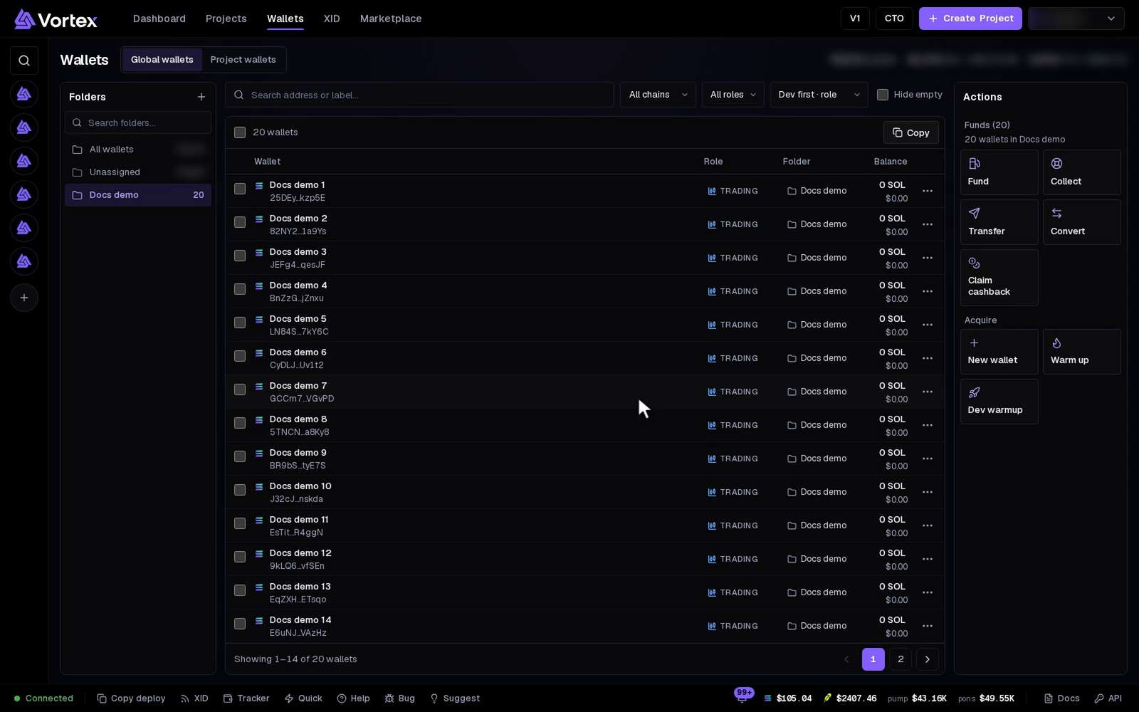The image size is (1139, 712).
Task: Switch to Project wallets tab
Action: pos(243,60)
